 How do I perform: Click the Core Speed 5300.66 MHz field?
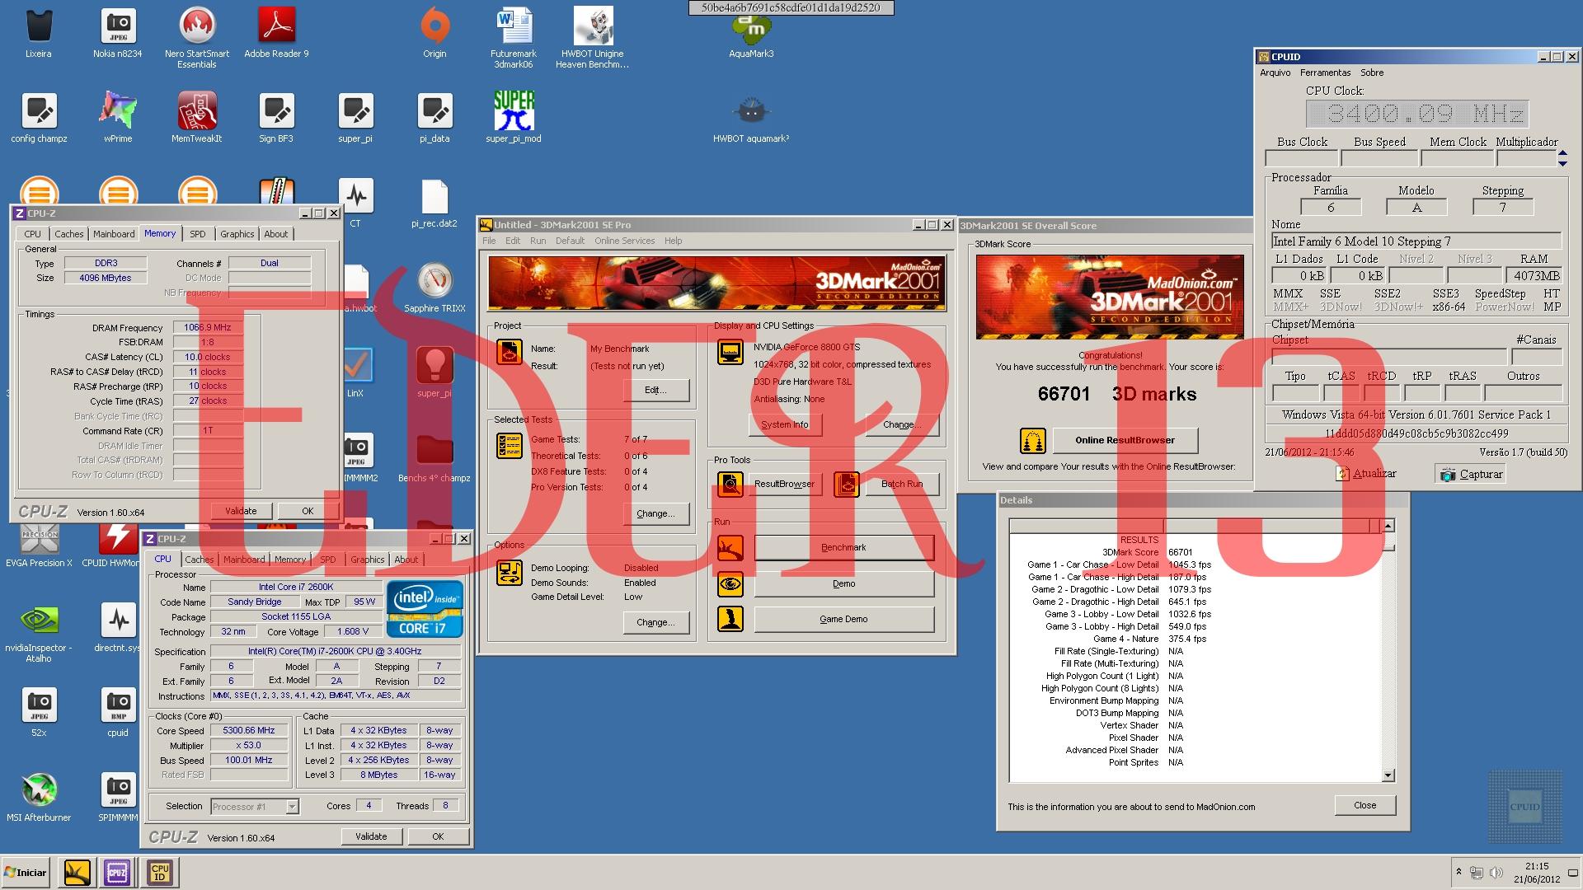click(249, 731)
